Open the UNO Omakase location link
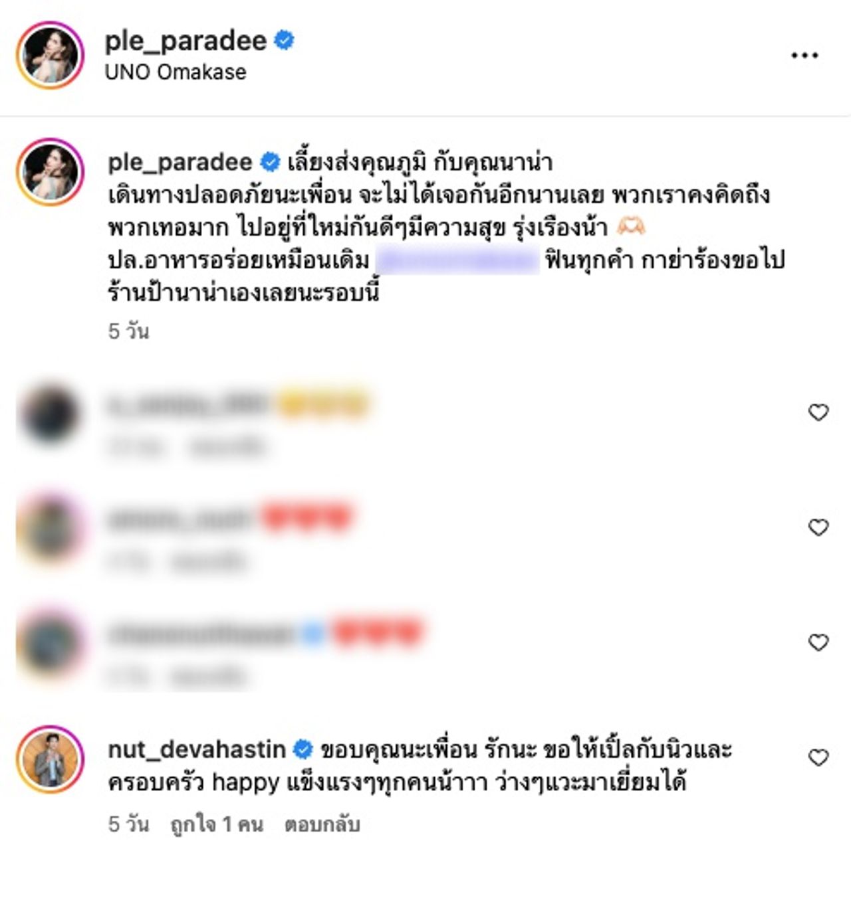Viewport: 851px width, 898px height. click(x=176, y=72)
